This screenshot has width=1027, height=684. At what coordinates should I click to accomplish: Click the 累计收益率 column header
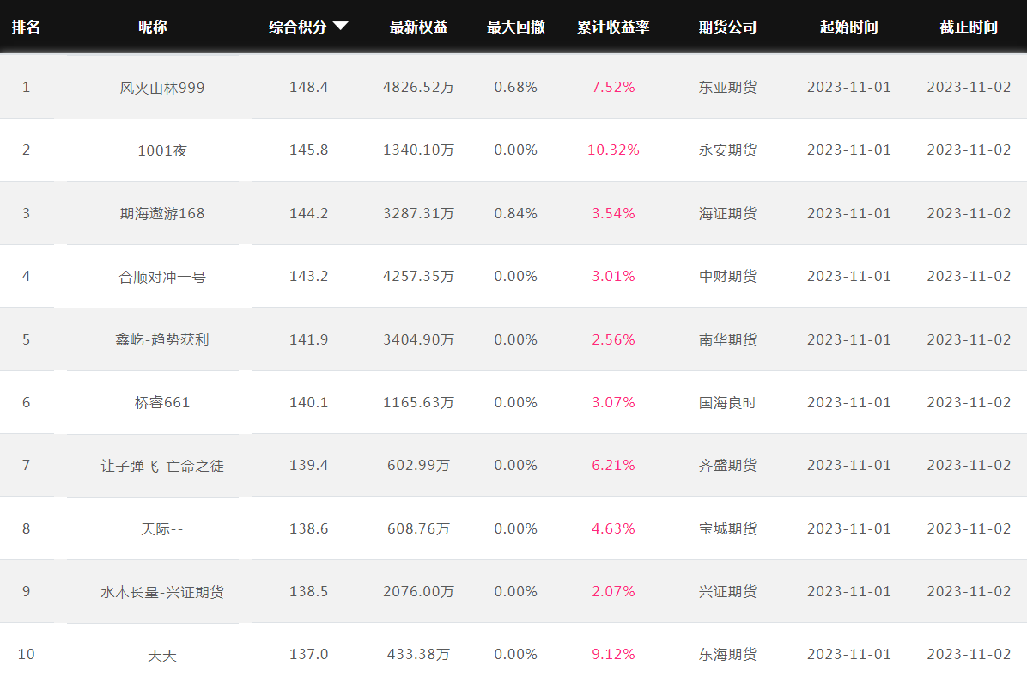(x=613, y=27)
